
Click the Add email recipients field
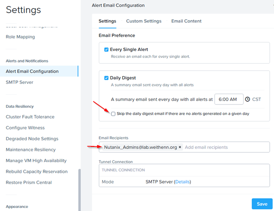[x=225, y=147]
